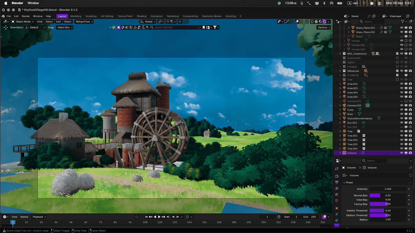This screenshot has width=415, height=233.
Task: Enable the Lights collection checkbox
Action: click(397, 62)
